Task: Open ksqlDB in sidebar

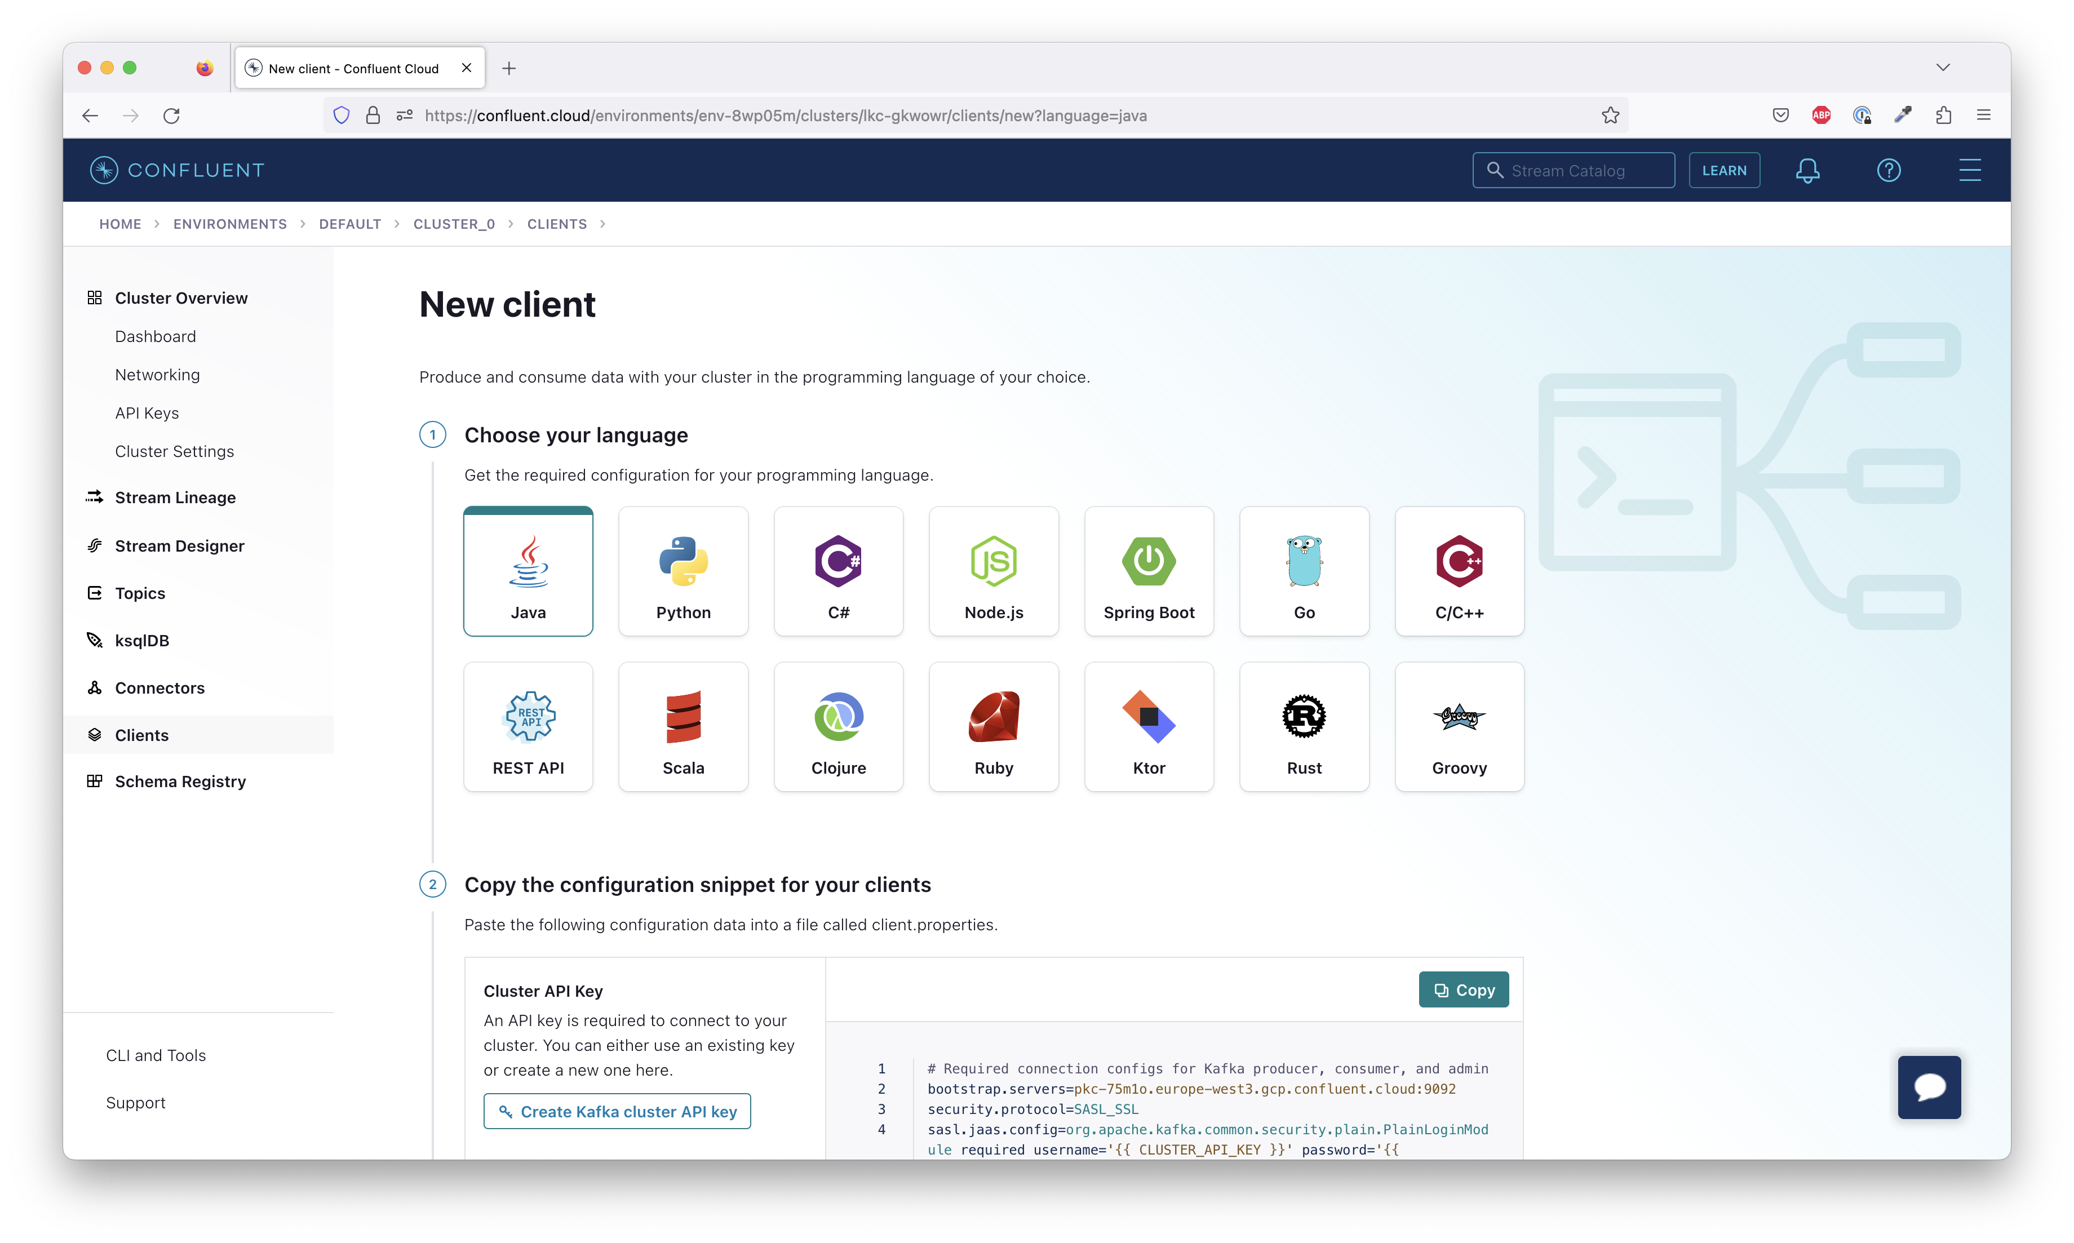Action: point(141,641)
